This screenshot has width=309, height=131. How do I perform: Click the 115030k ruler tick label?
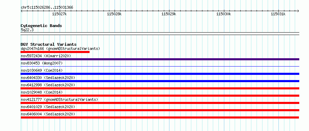click(224, 14)
